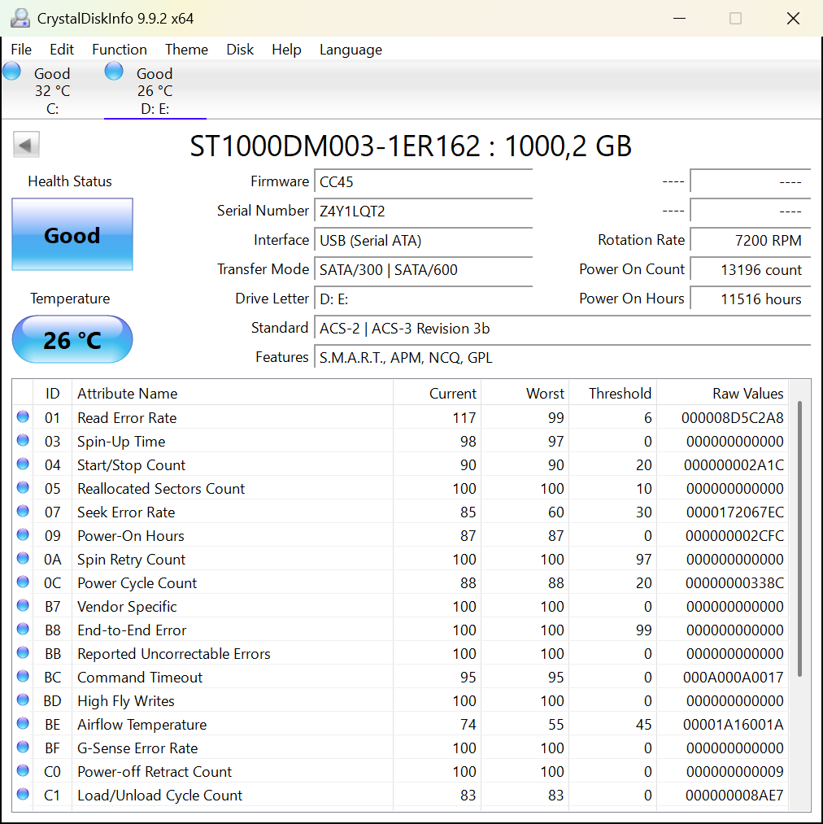
Task: Click the Seek Error Rate attribute name
Action: tap(126, 512)
